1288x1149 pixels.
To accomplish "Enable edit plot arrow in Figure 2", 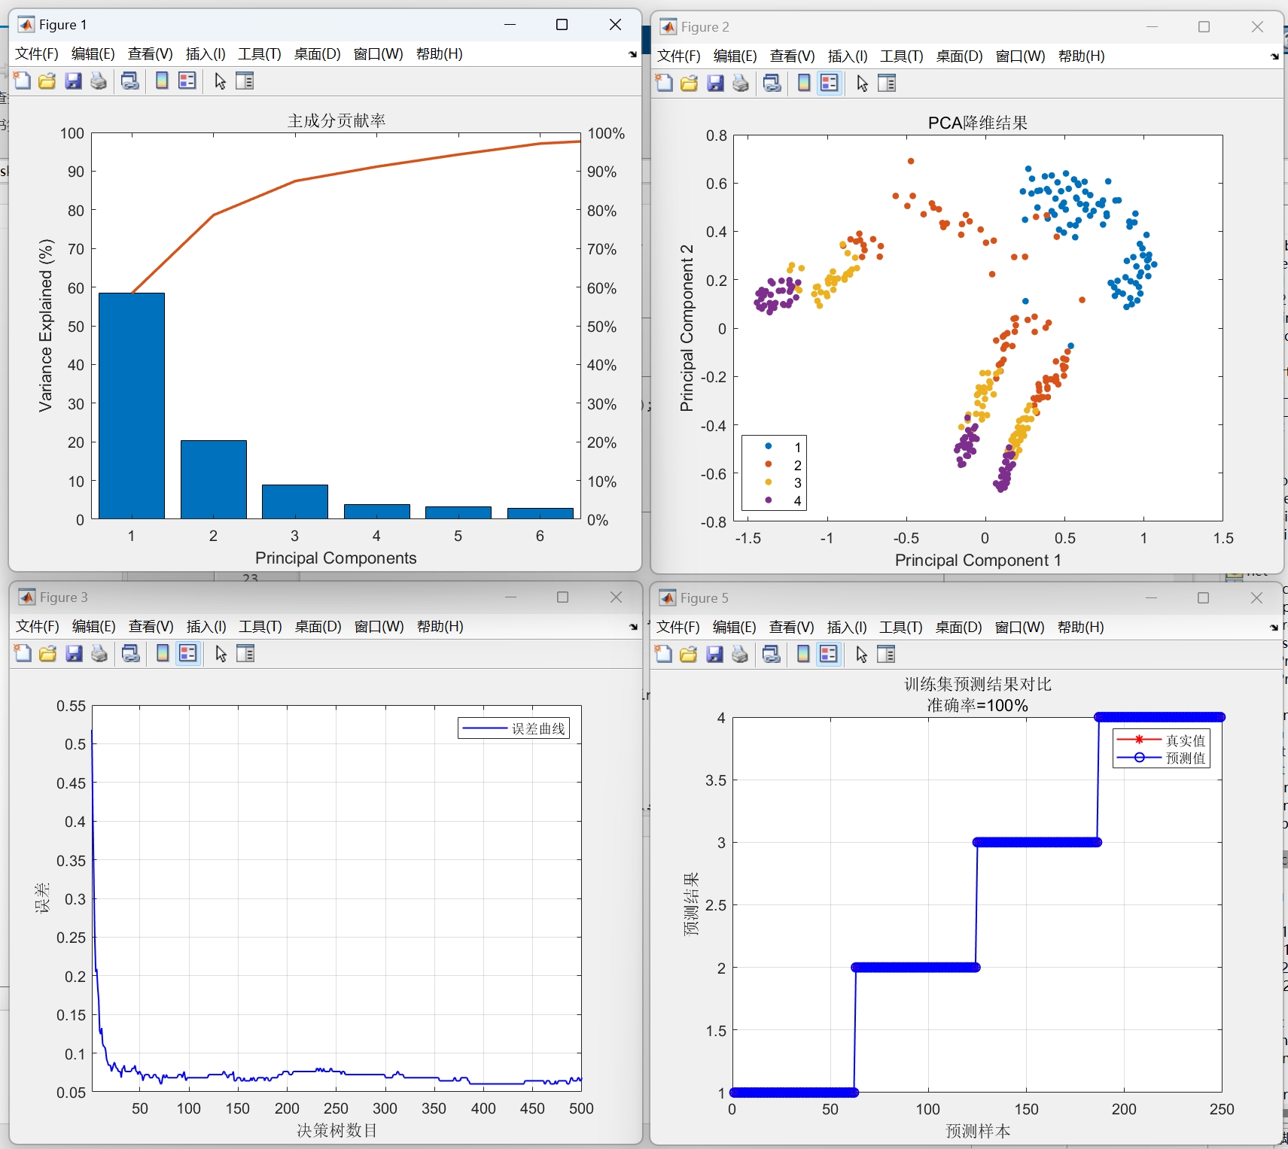I will tap(862, 83).
